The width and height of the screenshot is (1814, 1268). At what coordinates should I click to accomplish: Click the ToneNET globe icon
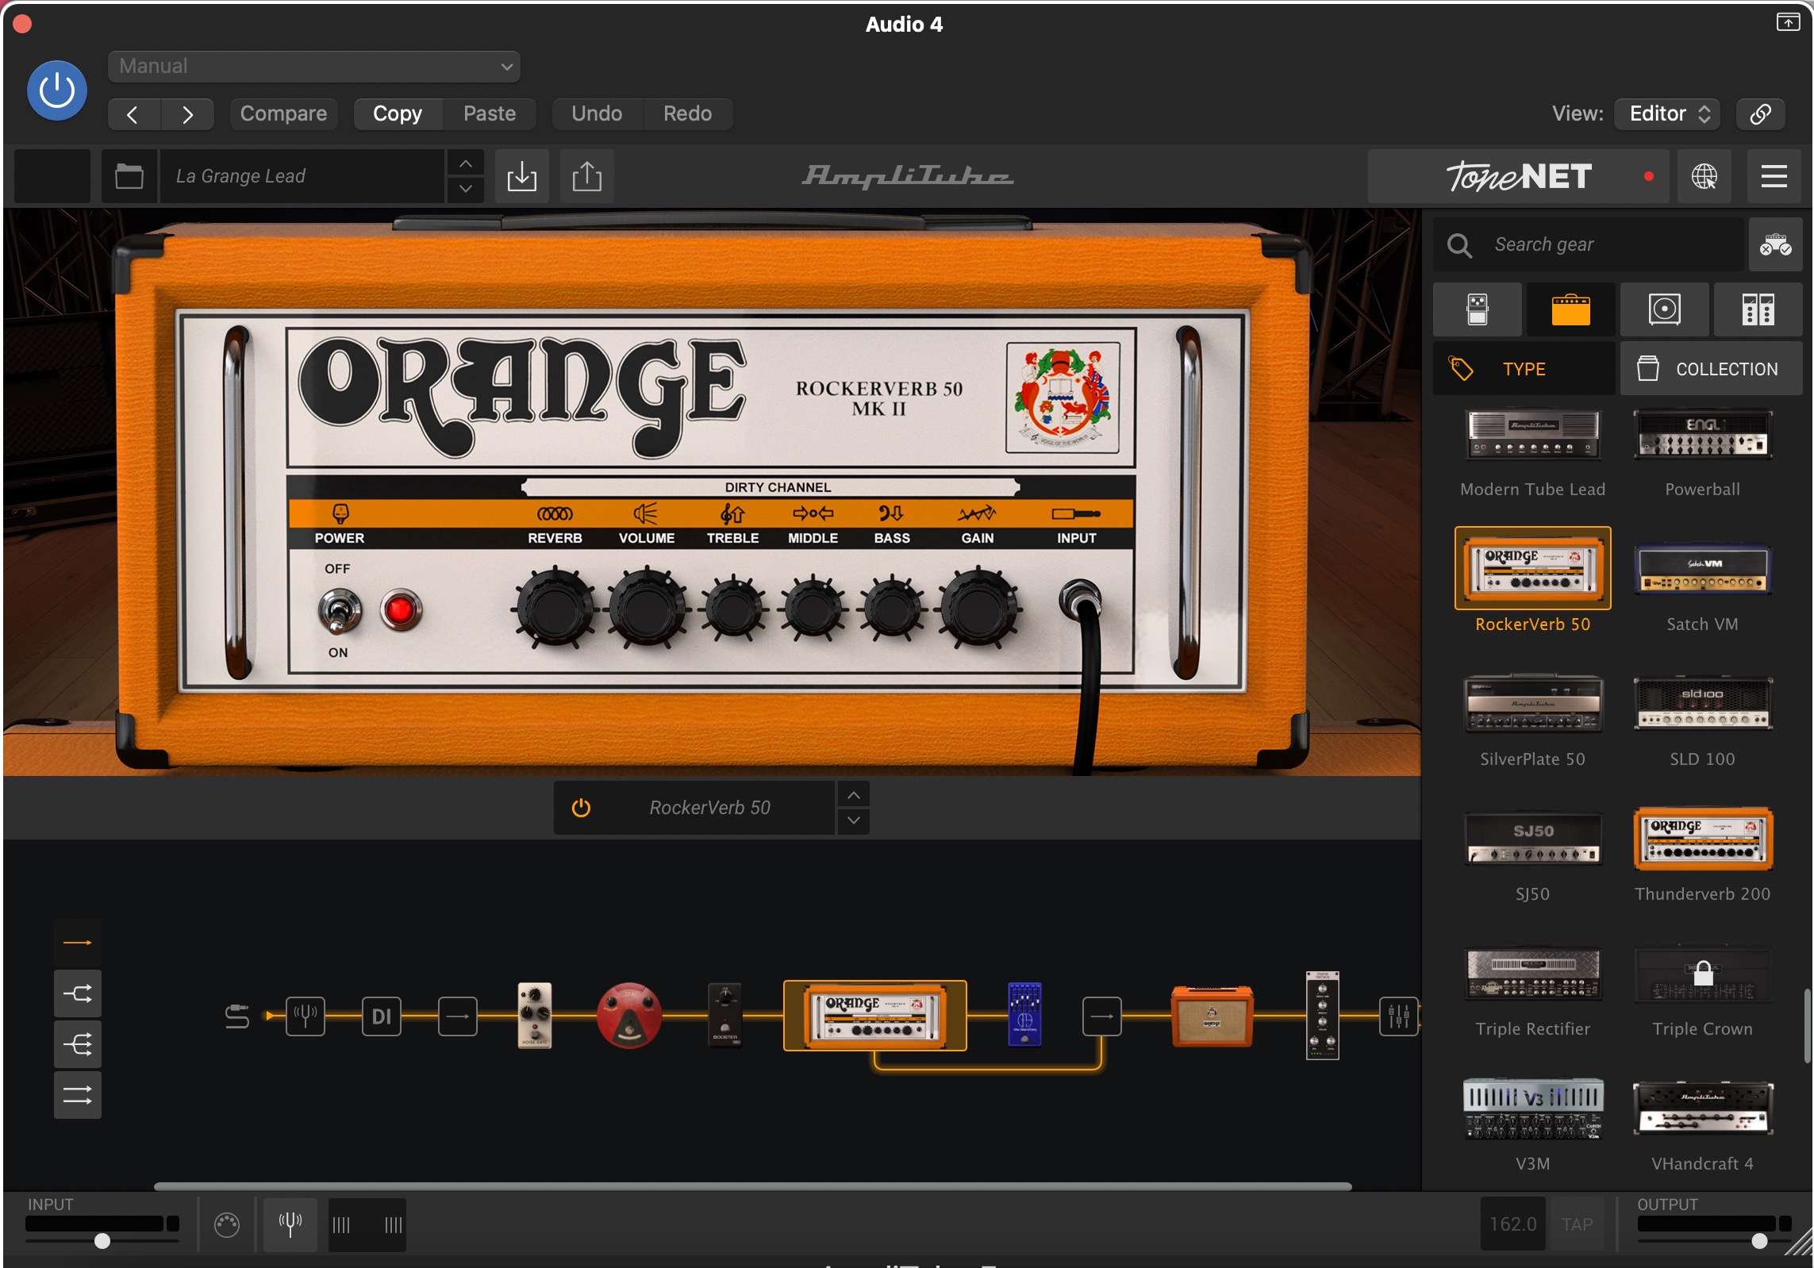pos(1704,176)
